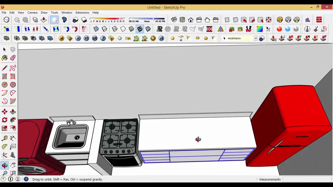Click the gold M render button
Viewport: 333px width, 187px height.
click(x=61, y=38)
